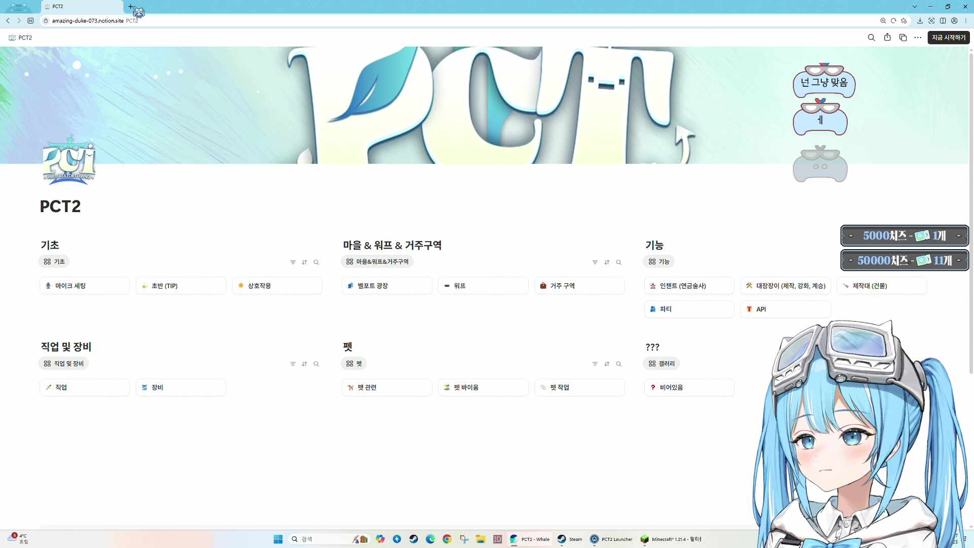Image resolution: width=974 pixels, height=548 pixels.
Task: Open the page options menu via the ellipsis
Action: coord(918,38)
